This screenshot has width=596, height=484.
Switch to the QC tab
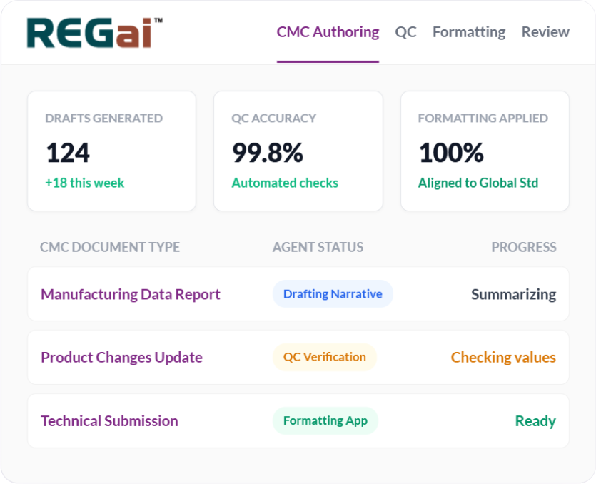[405, 32]
